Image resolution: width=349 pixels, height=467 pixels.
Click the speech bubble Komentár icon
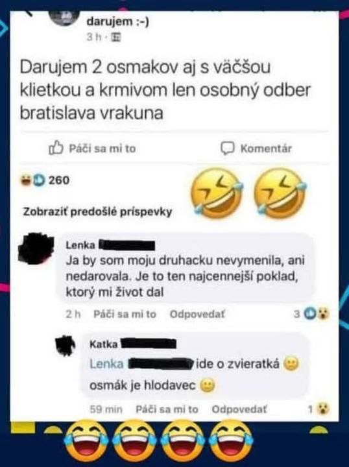point(228,148)
